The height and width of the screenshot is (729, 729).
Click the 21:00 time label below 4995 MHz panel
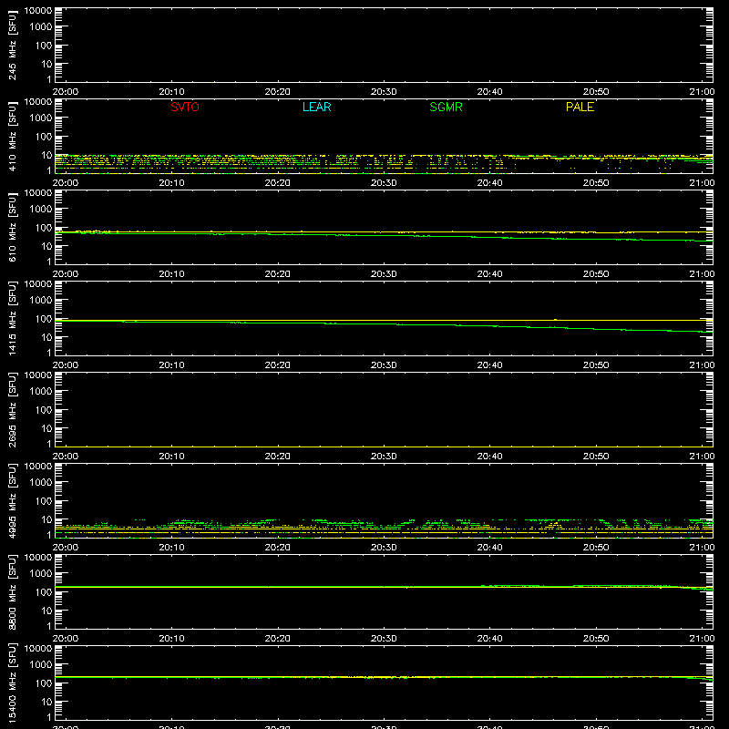[702, 548]
